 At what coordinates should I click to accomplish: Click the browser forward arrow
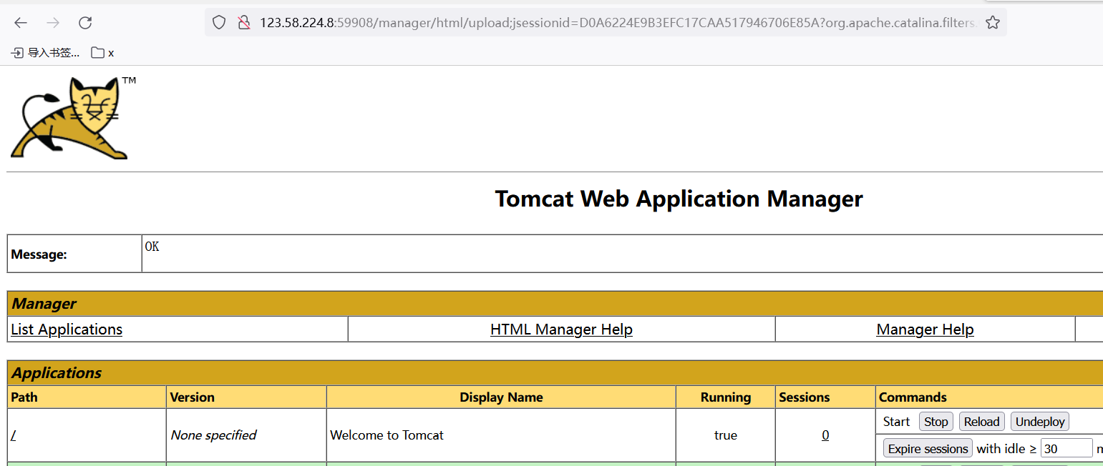(53, 23)
